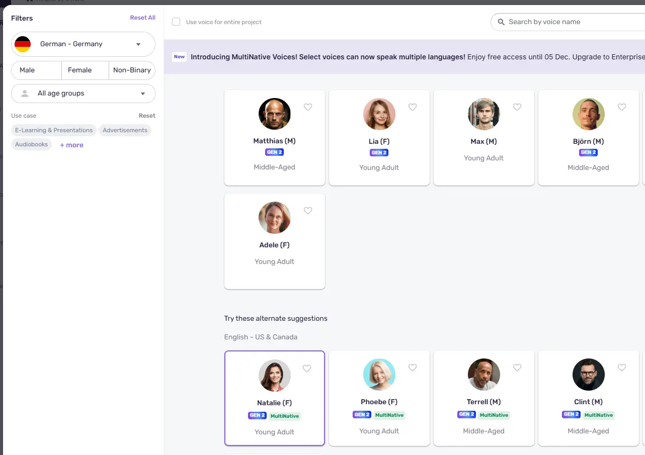Select Natalie voice avatar
This screenshot has height=455, width=645.
point(275,376)
